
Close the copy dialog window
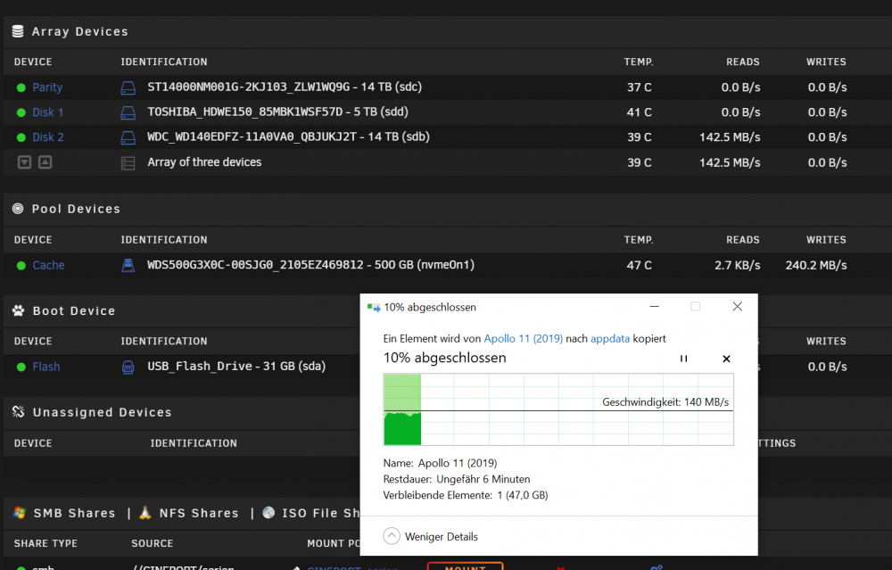738,307
